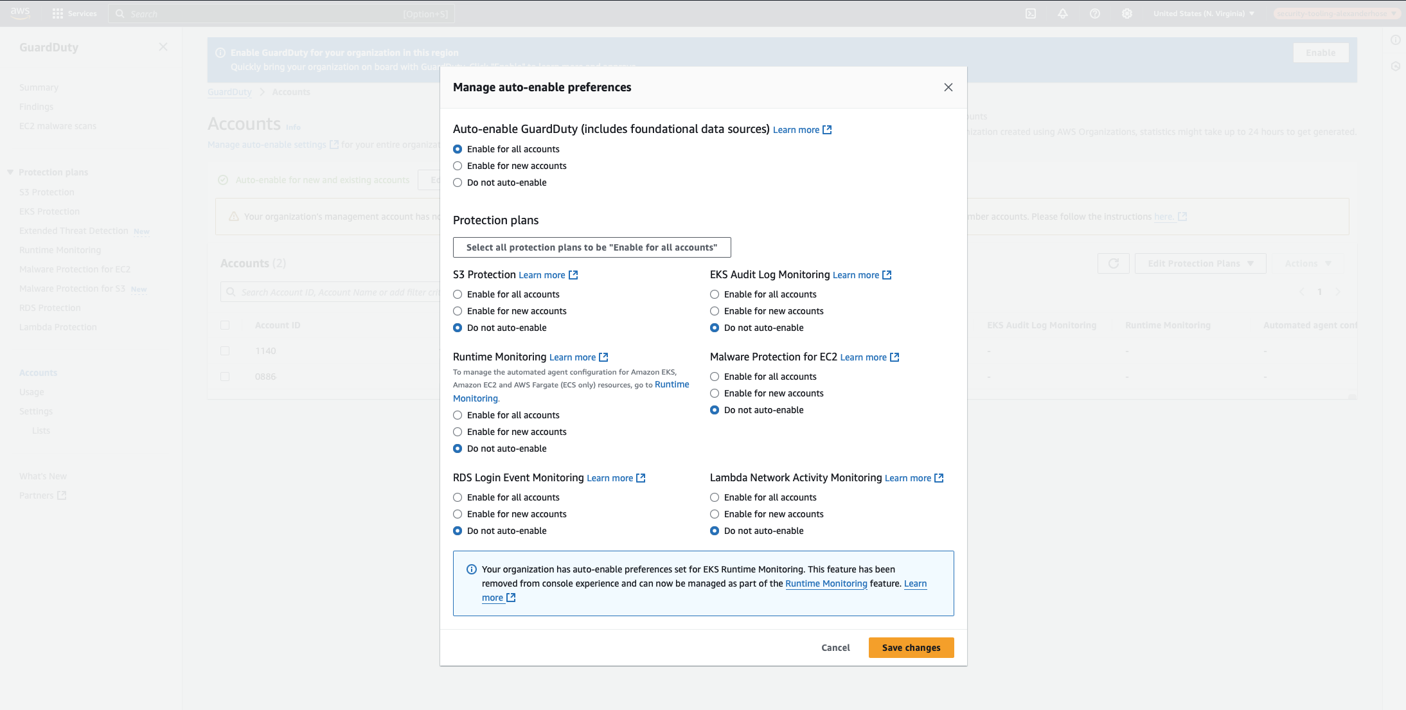Click the AWS logo home icon
Image resolution: width=1406 pixels, height=710 pixels.
click(21, 13)
